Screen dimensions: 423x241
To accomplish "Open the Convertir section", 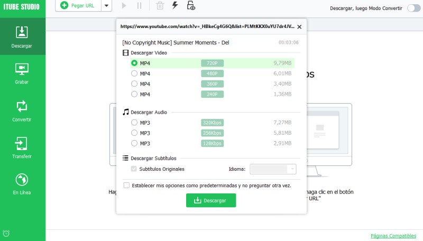I will point(22,111).
